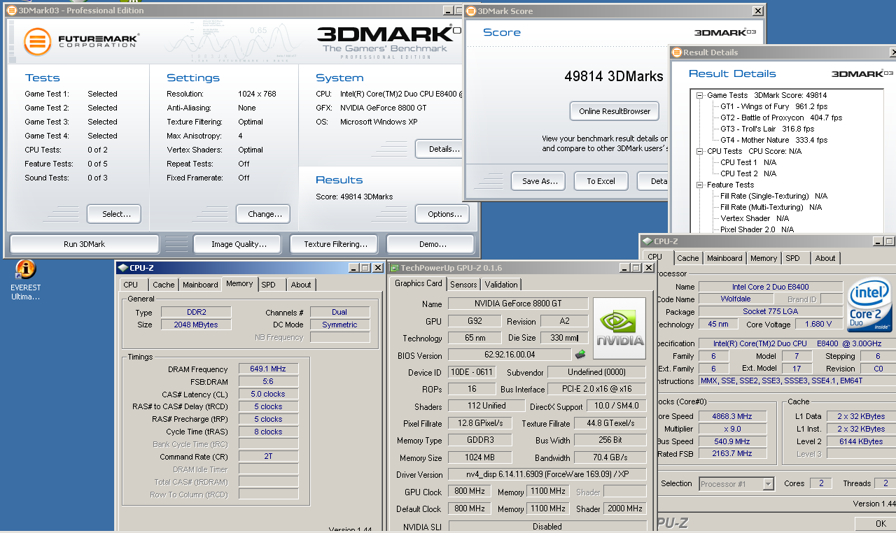The image size is (896, 533).
Task: Click the GPU-Z Shaders 112 Unified field
Action: 486,406
